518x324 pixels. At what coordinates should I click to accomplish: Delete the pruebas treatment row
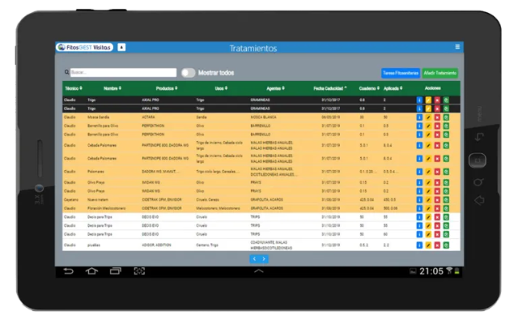click(437, 245)
